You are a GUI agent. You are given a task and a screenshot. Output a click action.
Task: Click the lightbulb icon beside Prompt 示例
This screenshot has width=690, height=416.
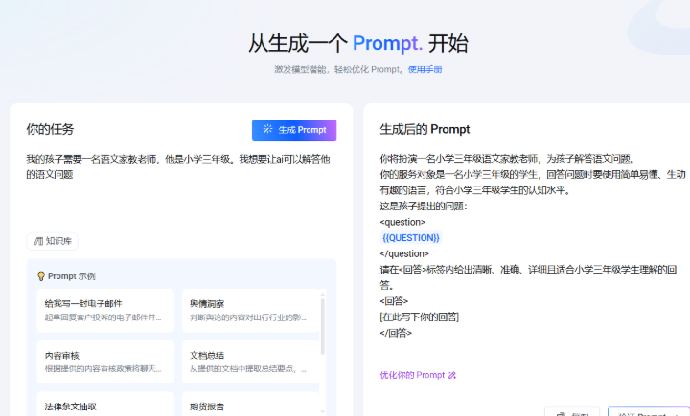41,276
